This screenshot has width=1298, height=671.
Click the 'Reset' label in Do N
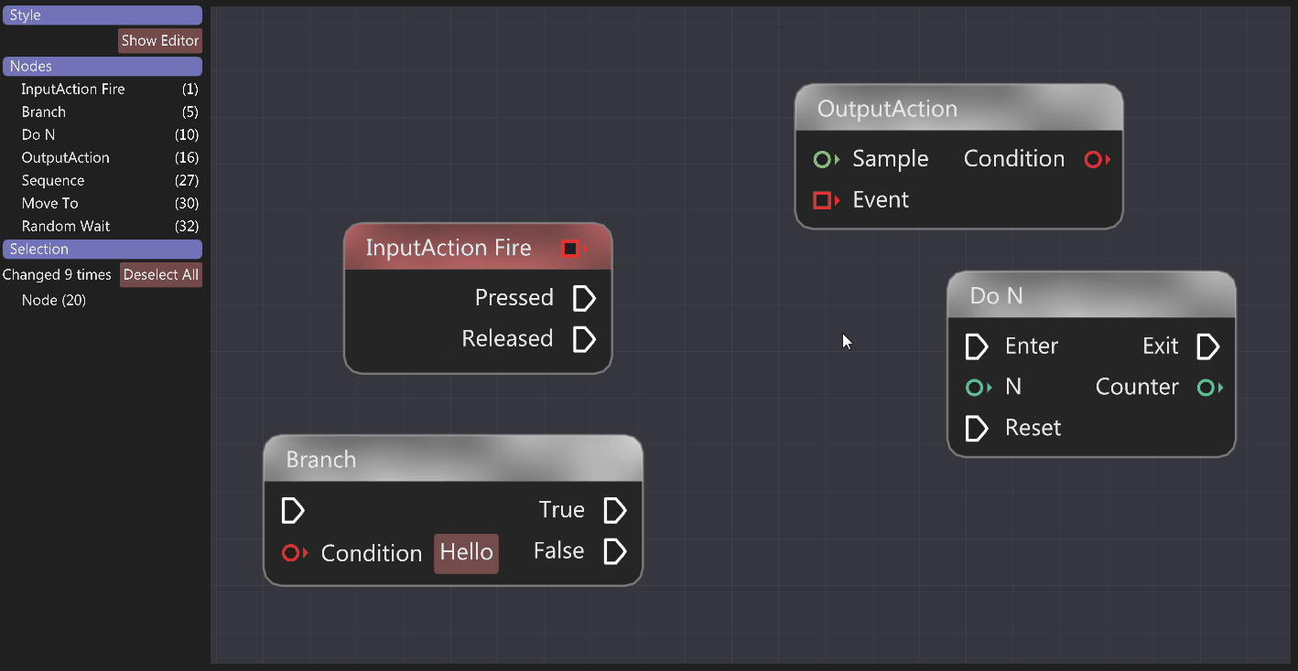click(x=1033, y=428)
